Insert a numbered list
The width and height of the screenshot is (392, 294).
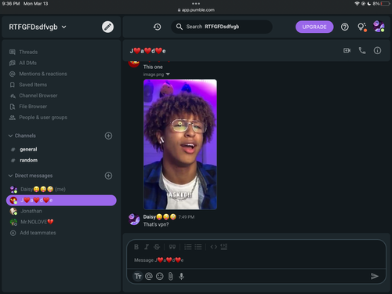pyautogui.click(x=188, y=247)
